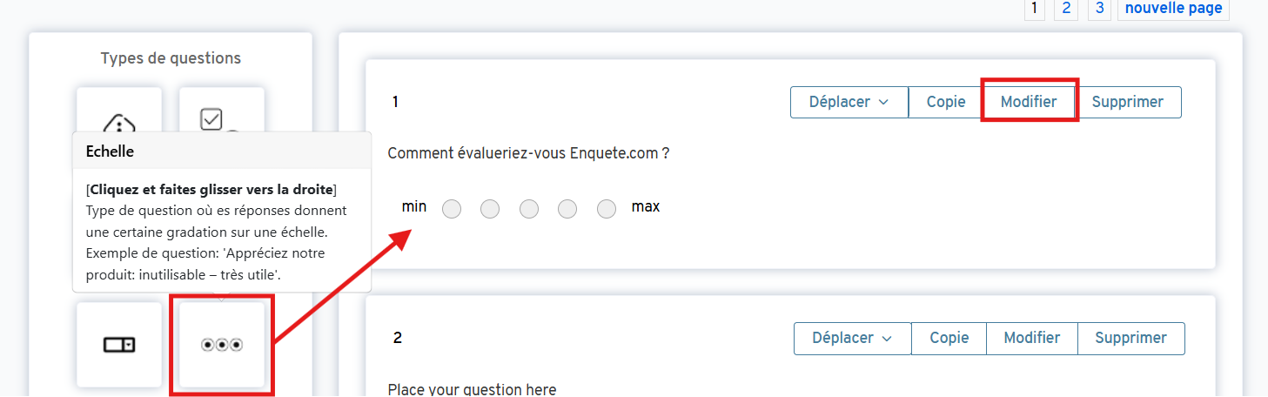Choose the third radio button on the scale
The width and height of the screenshot is (1268, 397).
point(529,209)
